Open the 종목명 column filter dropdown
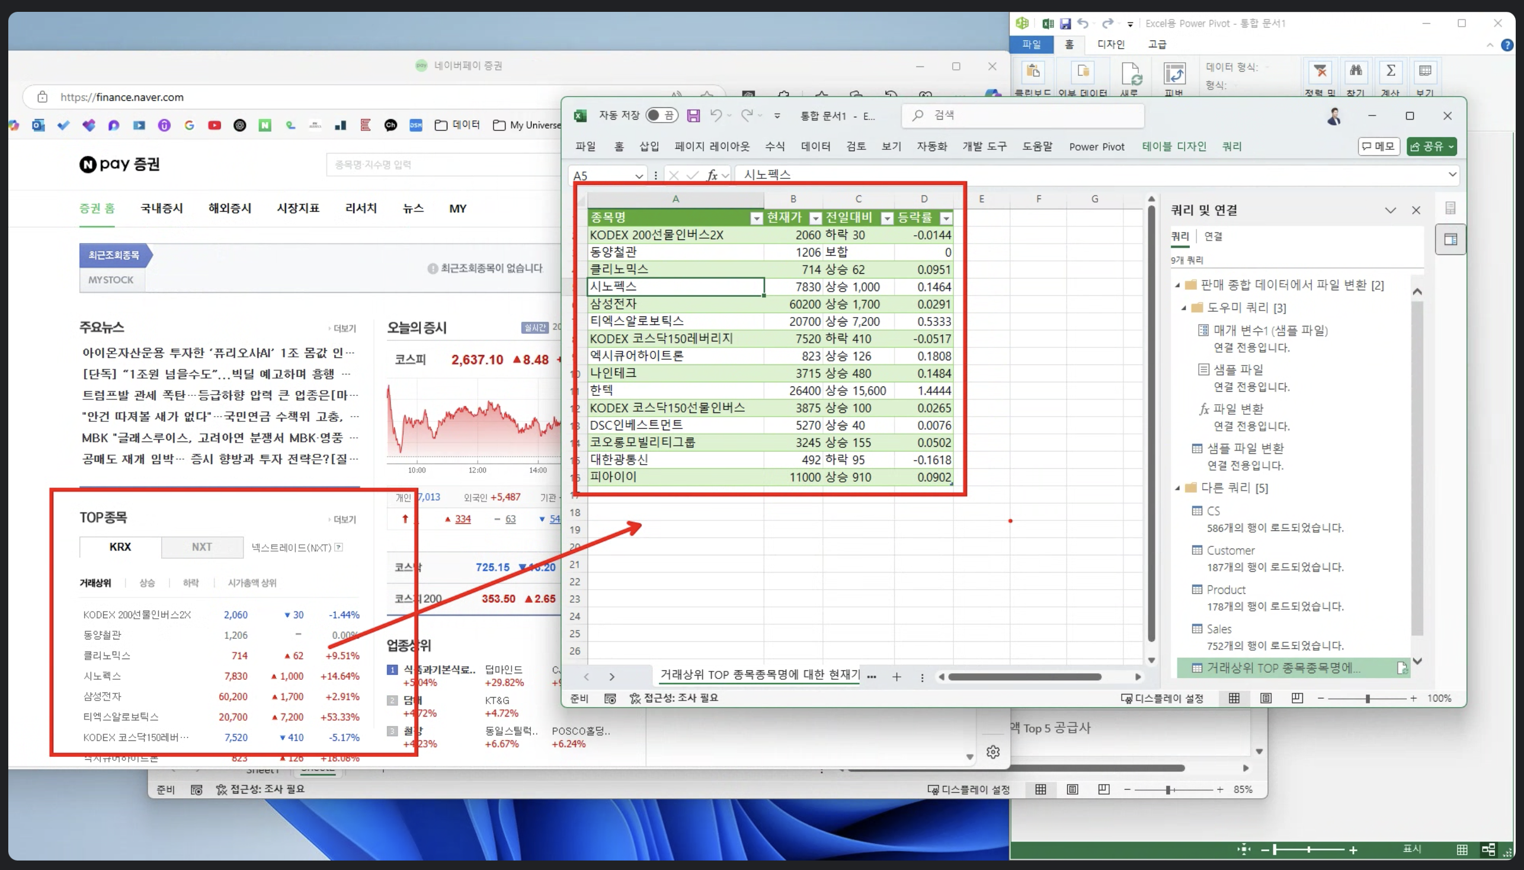The height and width of the screenshot is (870, 1524). [x=756, y=218]
